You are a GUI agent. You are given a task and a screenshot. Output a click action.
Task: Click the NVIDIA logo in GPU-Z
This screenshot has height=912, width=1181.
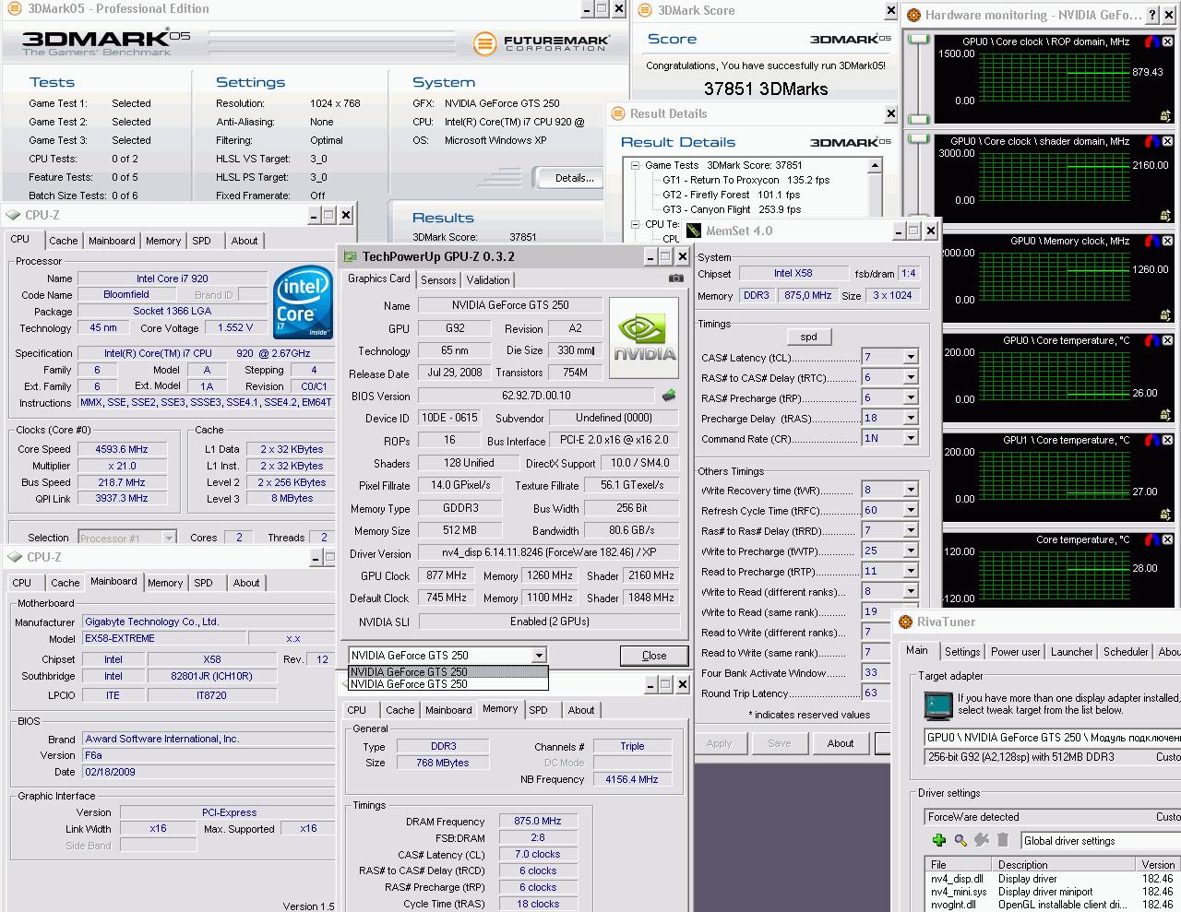click(645, 338)
